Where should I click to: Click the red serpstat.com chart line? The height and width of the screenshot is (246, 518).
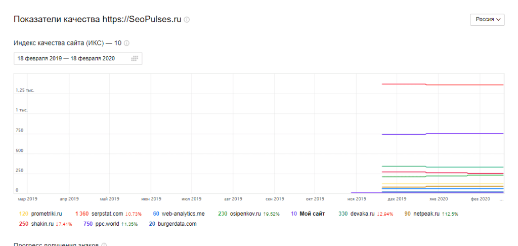[x=443, y=85]
